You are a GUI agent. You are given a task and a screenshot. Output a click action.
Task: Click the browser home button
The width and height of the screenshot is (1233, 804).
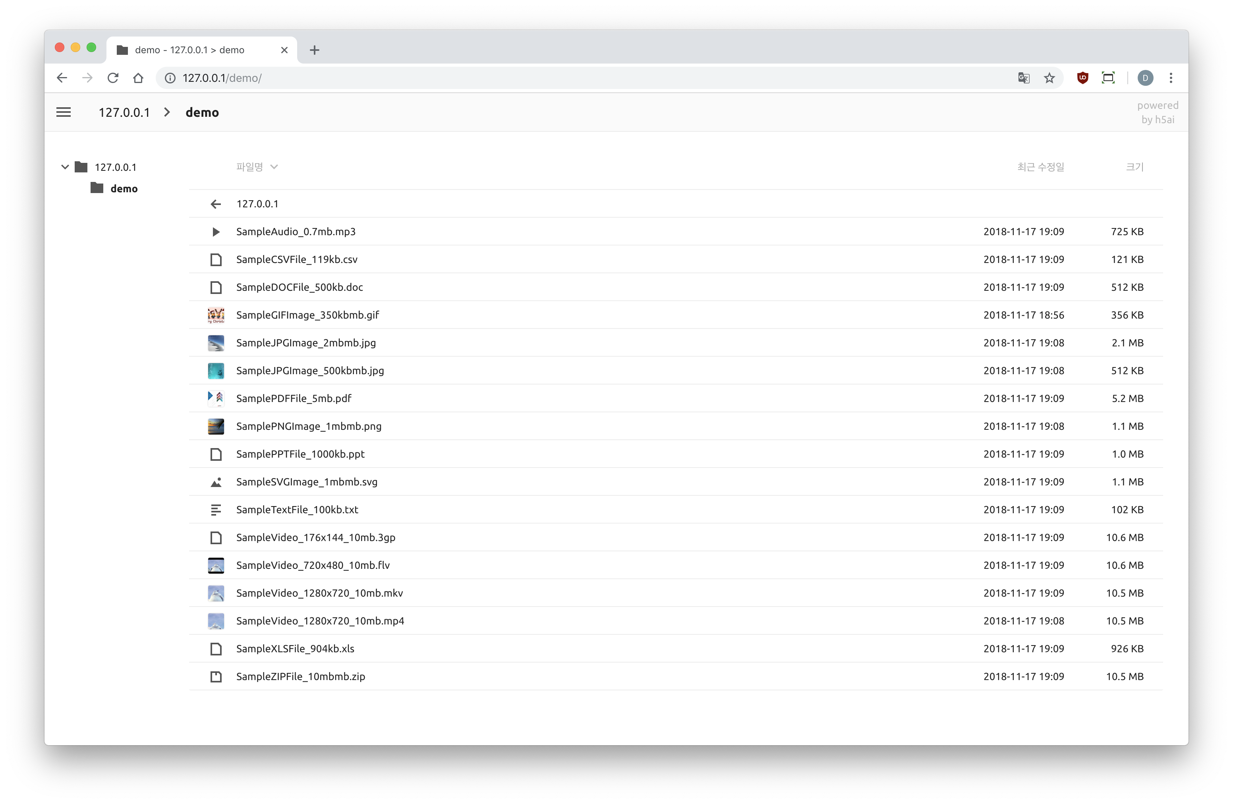pyautogui.click(x=138, y=78)
